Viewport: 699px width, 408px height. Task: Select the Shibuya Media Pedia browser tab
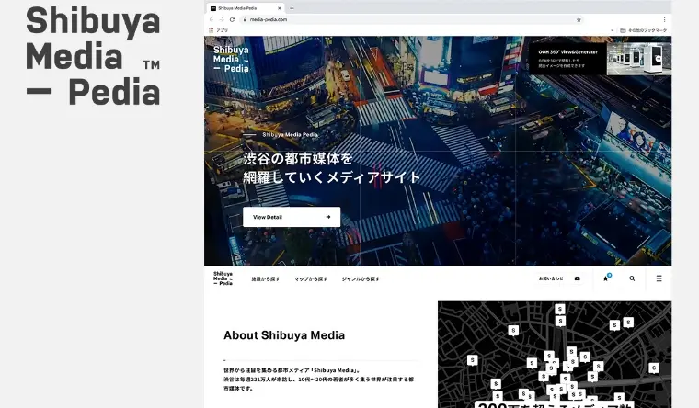pos(246,8)
